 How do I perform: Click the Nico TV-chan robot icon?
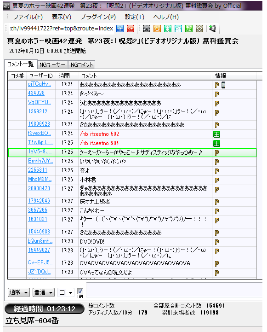[x=147, y=29]
